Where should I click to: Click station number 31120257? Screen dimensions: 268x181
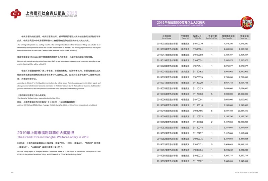(x=198, y=133)
